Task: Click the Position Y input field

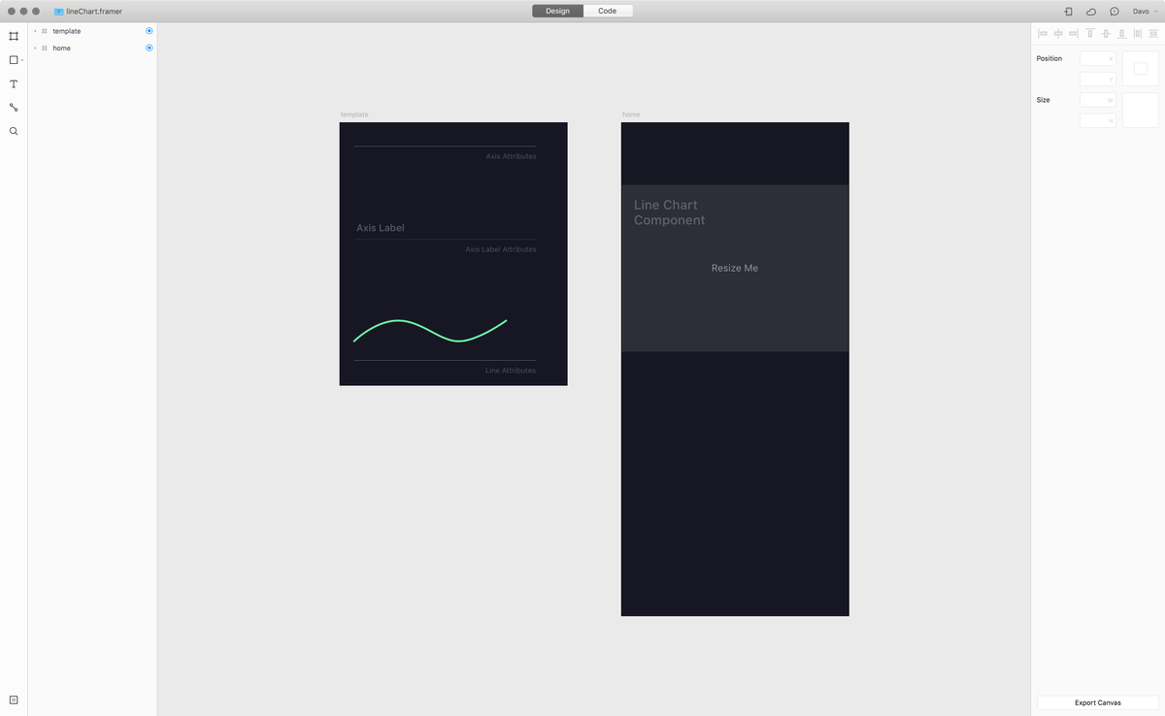Action: [1098, 79]
